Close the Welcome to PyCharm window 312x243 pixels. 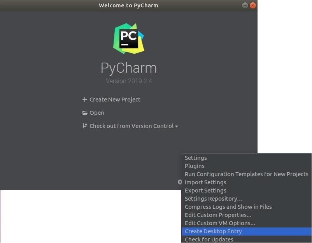253,5
